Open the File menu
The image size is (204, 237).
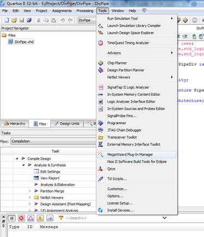click(x=5, y=11)
